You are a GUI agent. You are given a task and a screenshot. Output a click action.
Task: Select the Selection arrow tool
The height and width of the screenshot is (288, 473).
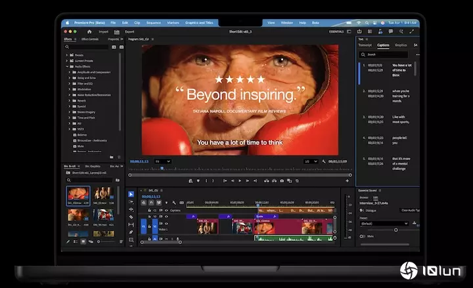[x=131, y=194]
